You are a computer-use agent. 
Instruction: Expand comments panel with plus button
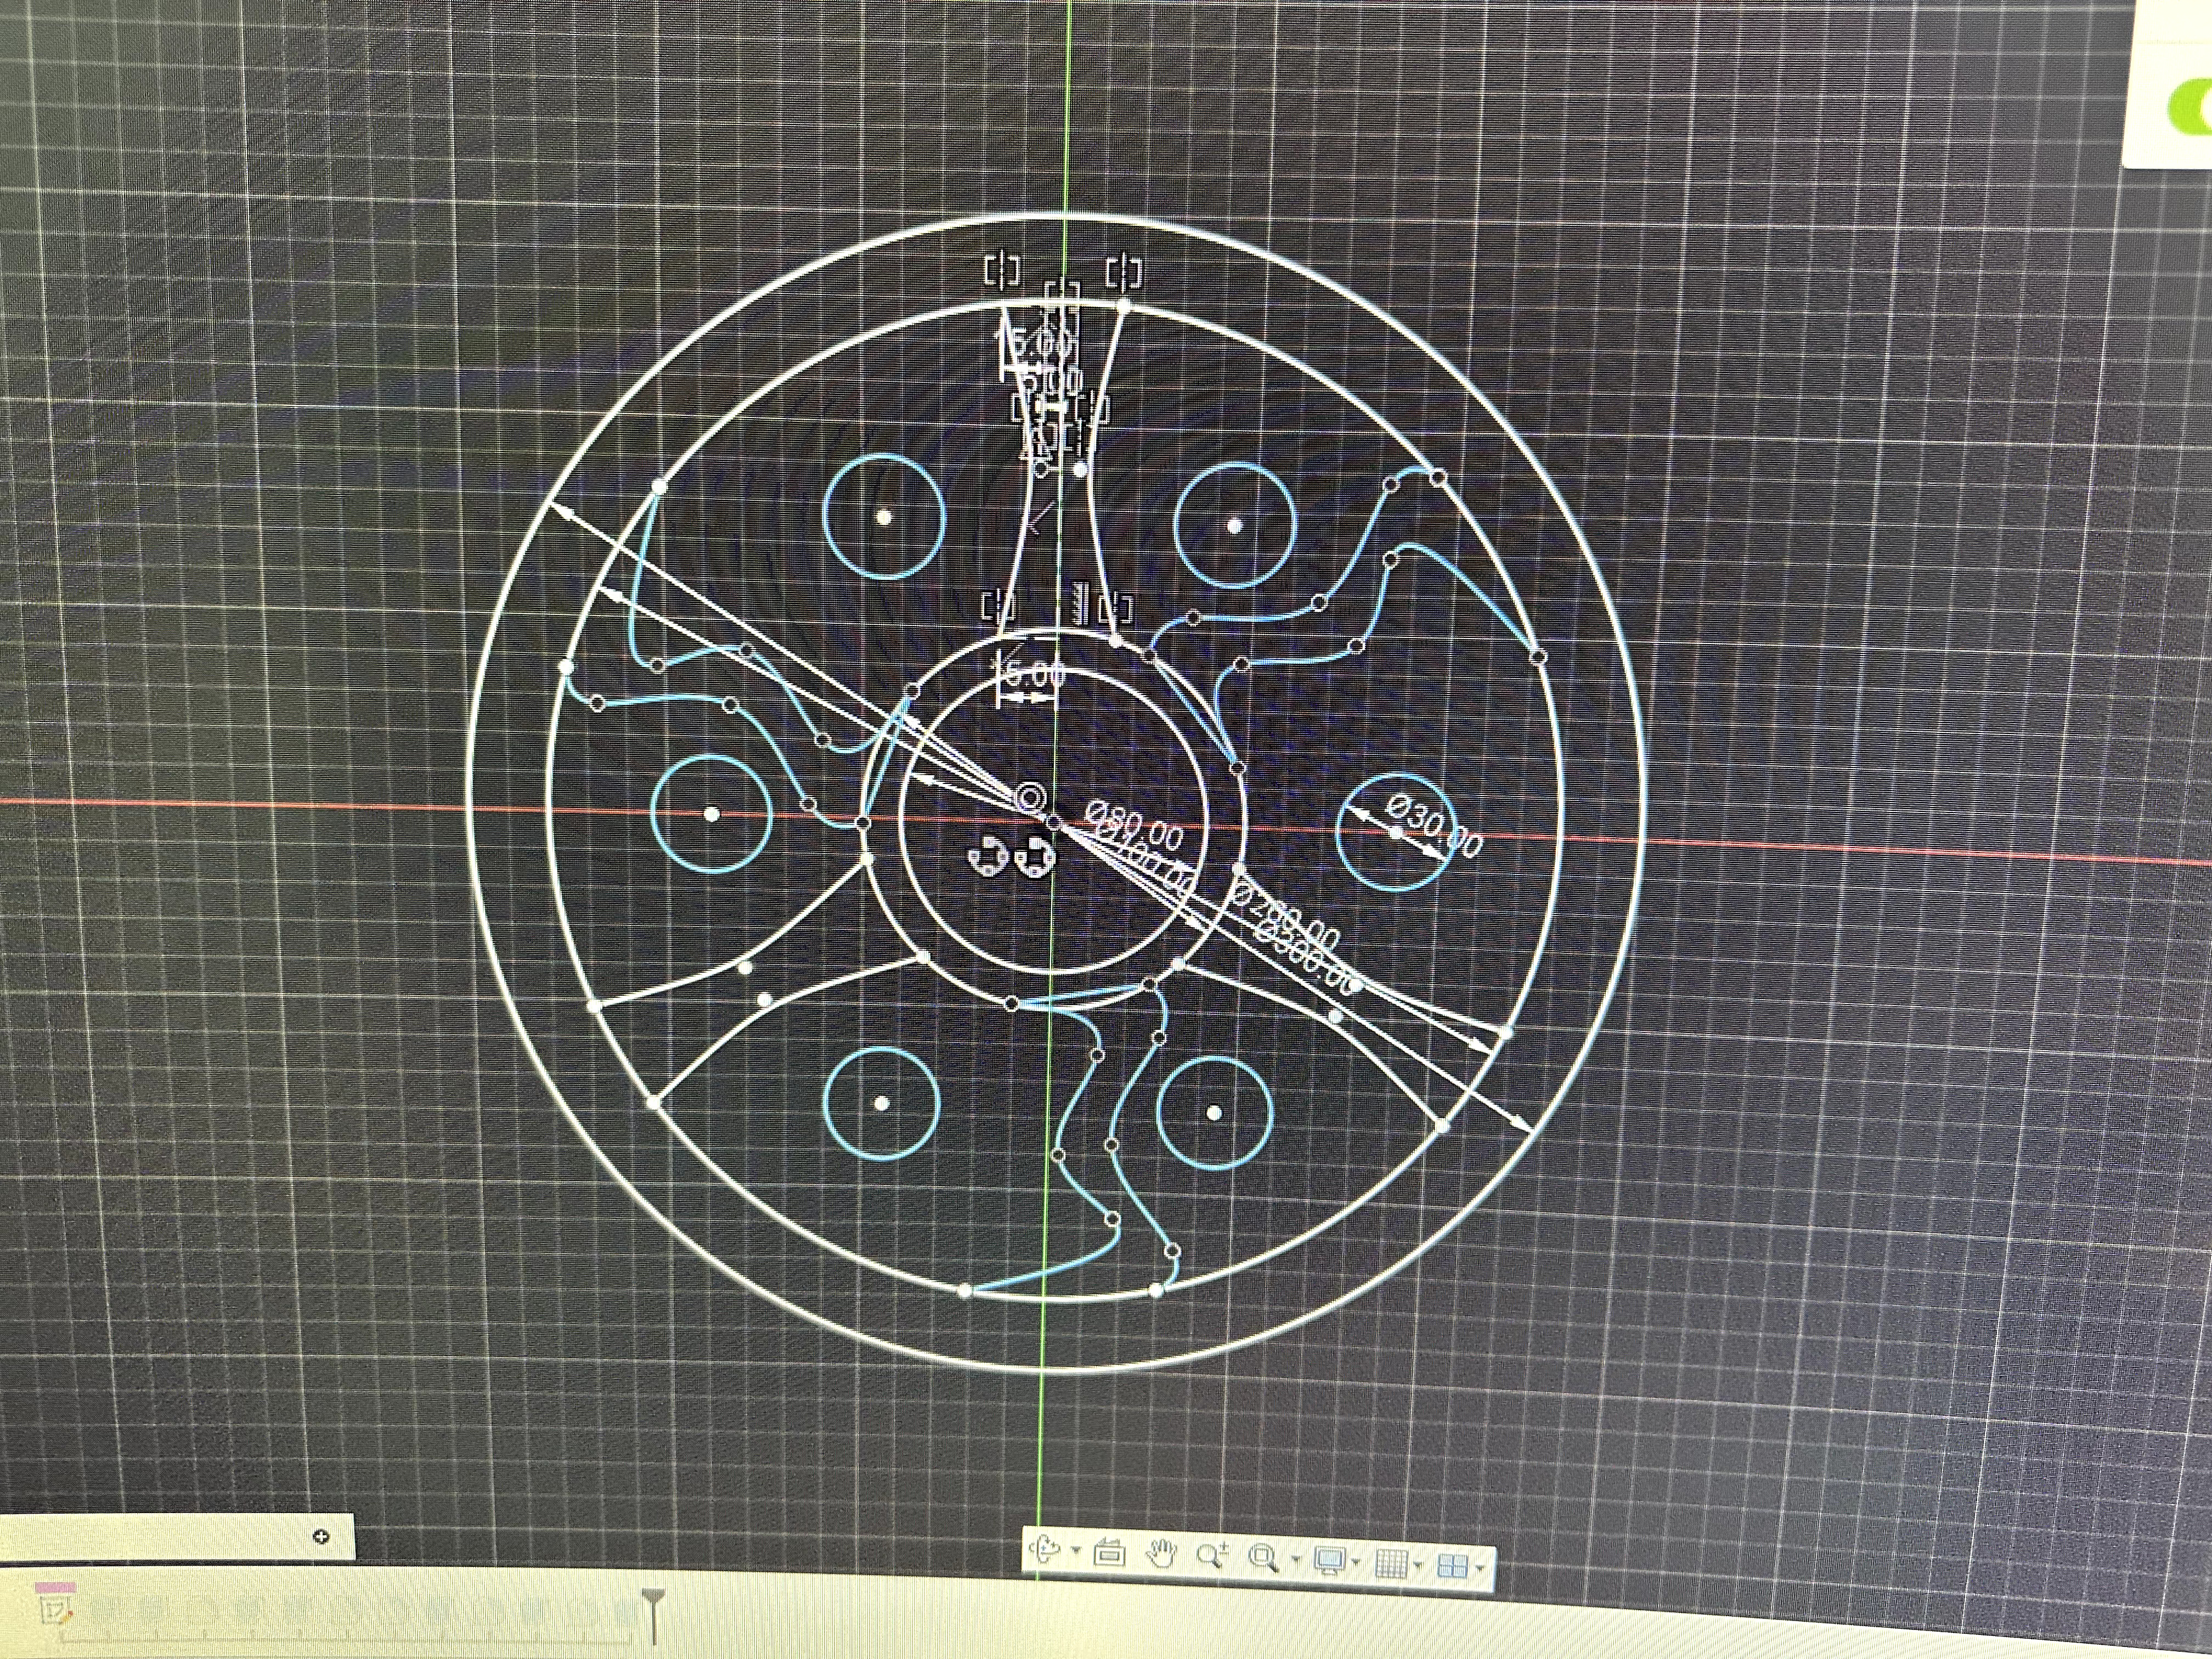click(321, 1536)
